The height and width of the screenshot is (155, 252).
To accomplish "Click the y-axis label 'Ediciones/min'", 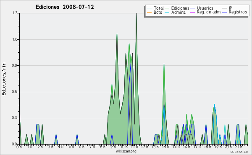I will pos(4,79).
